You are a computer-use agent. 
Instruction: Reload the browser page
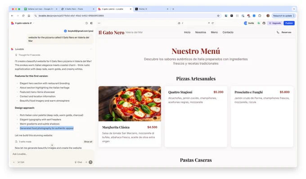23,16
